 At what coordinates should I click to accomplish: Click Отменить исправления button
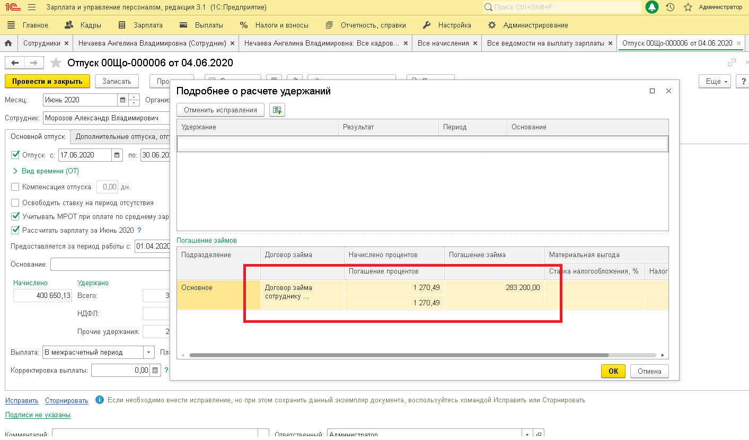pos(220,110)
